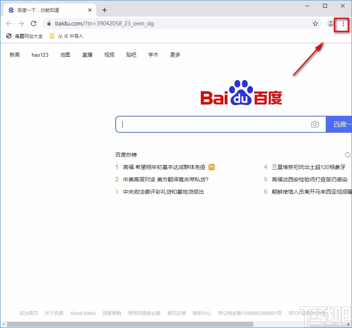Click the 毒霸网址大全 bookmark globe icon

(x=8, y=36)
